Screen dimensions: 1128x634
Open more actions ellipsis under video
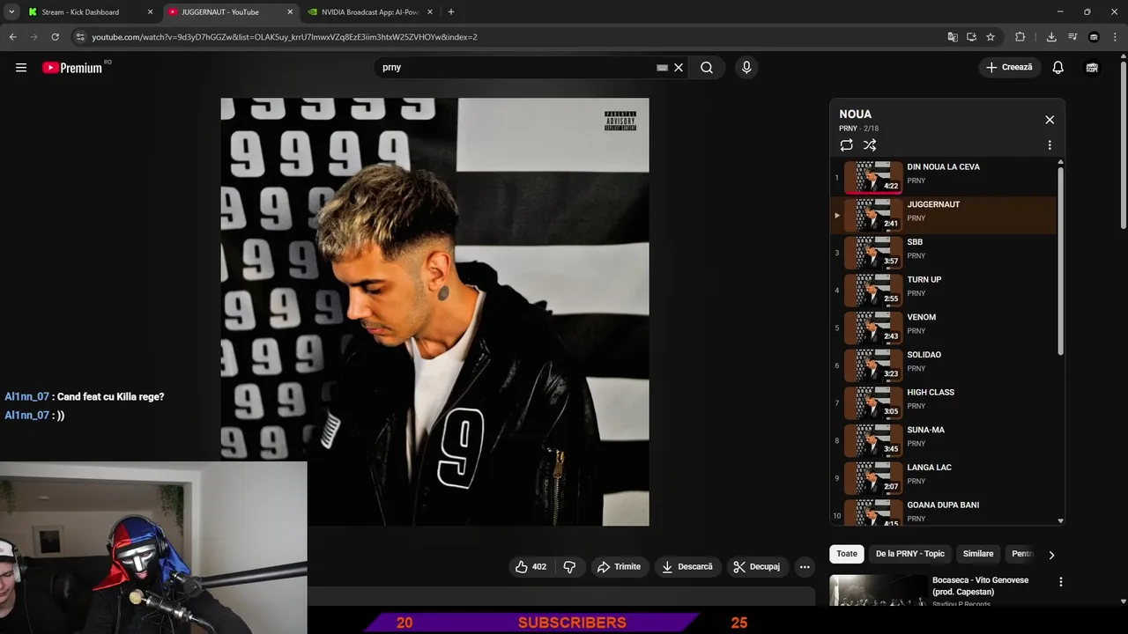click(x=805, y=567)
